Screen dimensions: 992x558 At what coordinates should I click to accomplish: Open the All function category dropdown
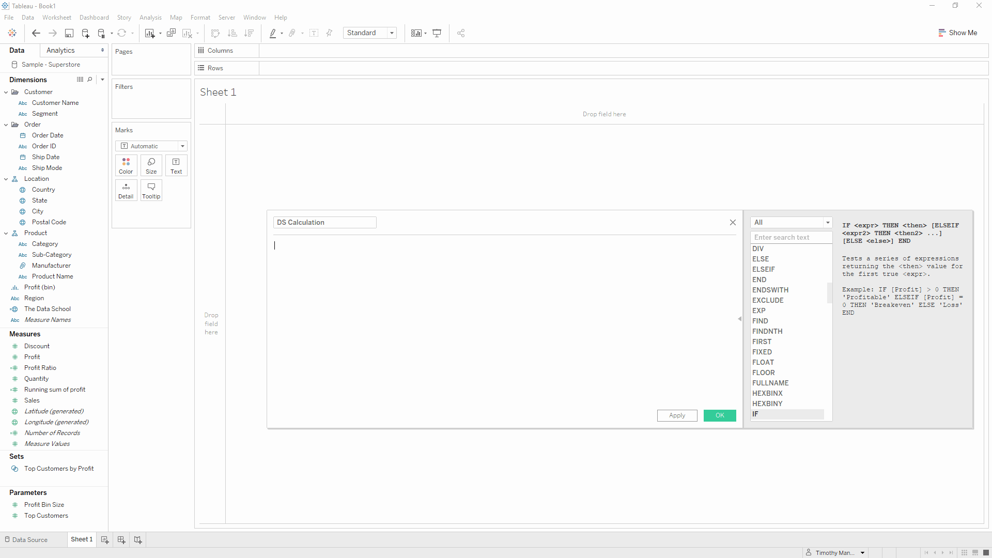point(792,223)
